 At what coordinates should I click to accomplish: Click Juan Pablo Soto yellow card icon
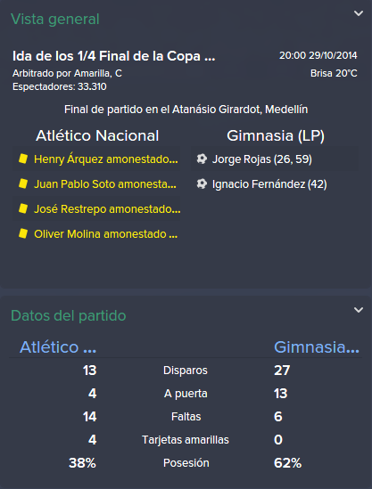coord(23,183)
